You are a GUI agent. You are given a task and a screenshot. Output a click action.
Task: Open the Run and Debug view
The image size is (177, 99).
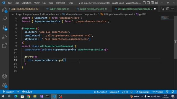[4, 37]
